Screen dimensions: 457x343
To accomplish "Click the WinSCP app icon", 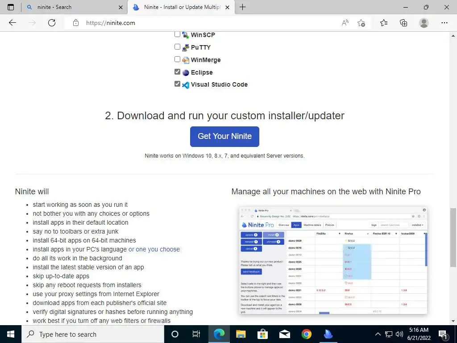I will [x=185, y=35].
